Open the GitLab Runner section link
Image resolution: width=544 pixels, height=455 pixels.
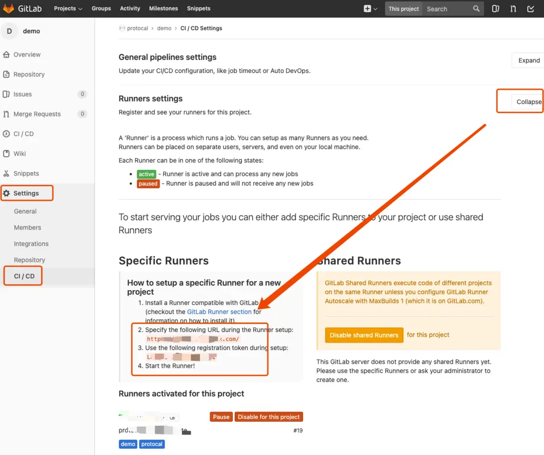pyautogui.click(x=219, y=312)
